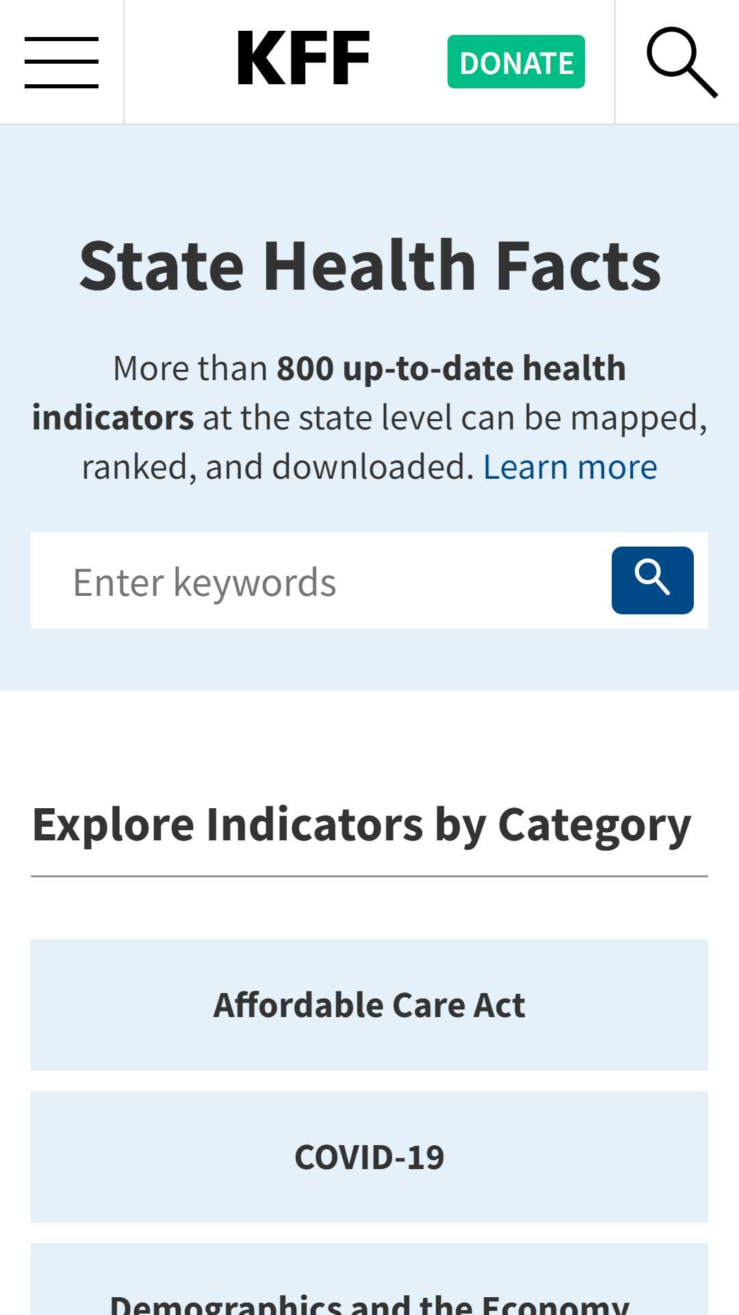Choose the Affordable Care Act tile
The height and width of the screenshot is (1315, 739).
(x=369, y=1005)
